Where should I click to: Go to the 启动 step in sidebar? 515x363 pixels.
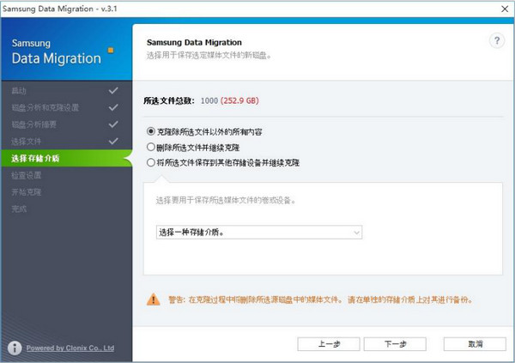coord(19,91)
